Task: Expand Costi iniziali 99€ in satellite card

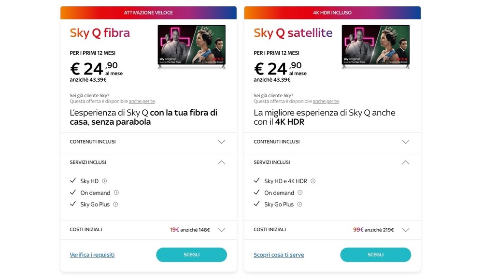Action: (332, 230)
